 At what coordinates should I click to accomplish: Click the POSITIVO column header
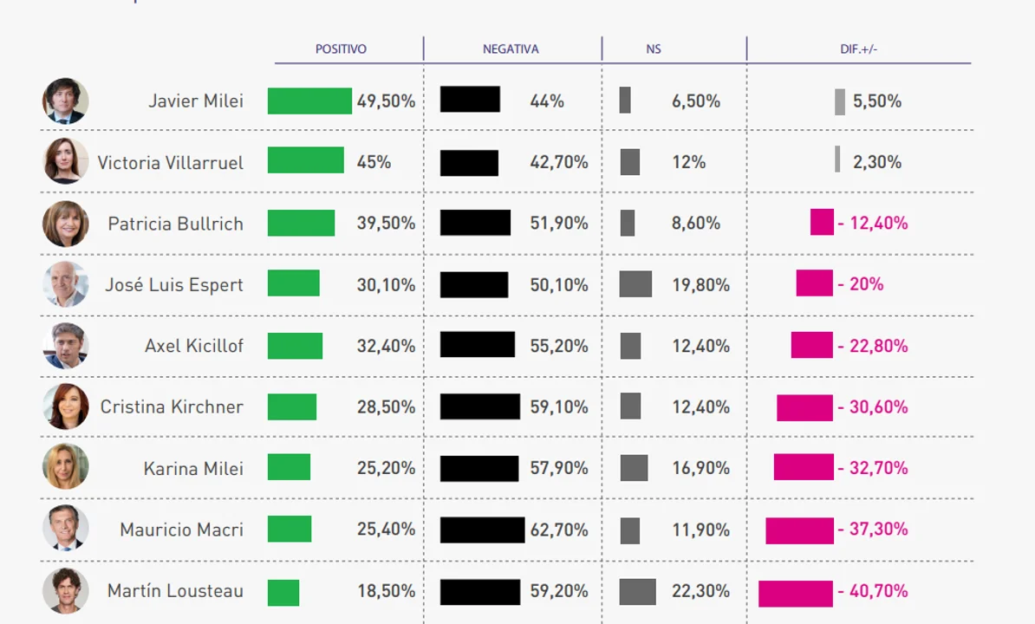point(341,49)
